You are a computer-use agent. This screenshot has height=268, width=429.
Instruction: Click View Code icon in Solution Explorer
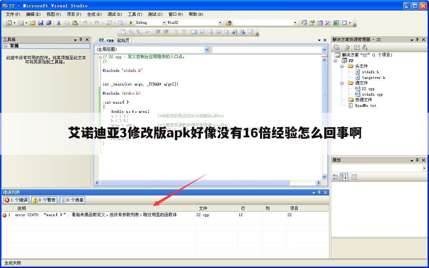pyautogui.click(x=357, y=47)
